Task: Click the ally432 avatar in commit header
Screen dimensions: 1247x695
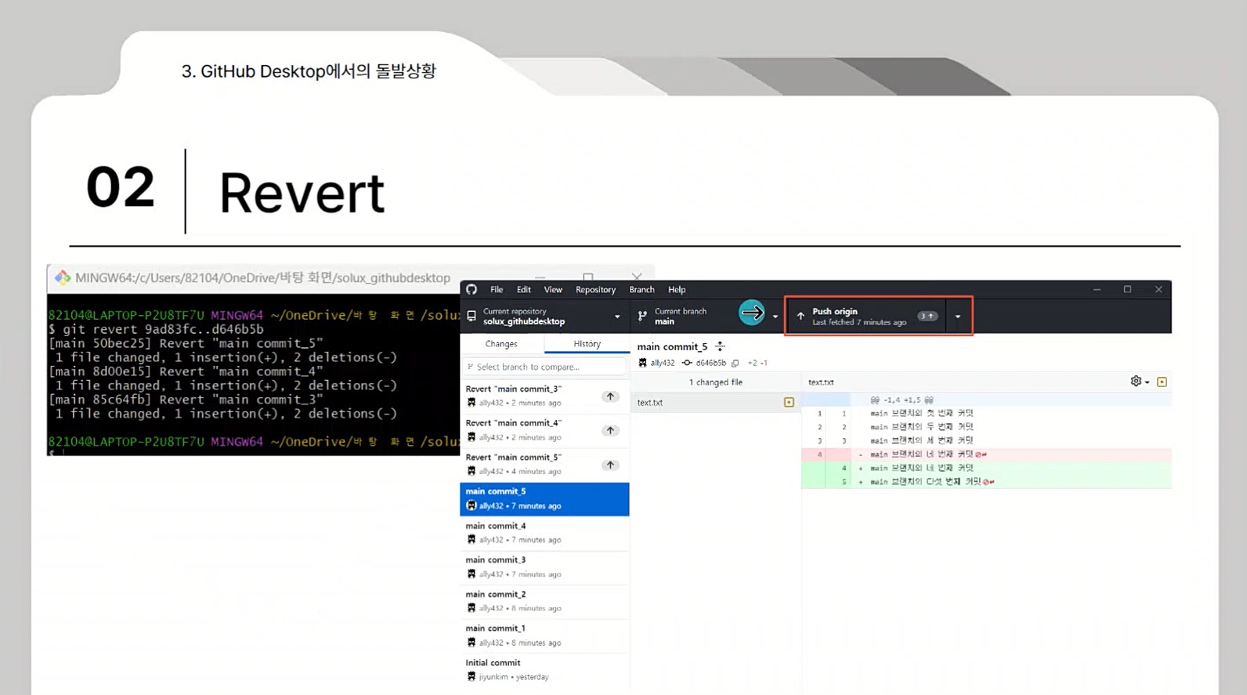Action: coord(643,363)
